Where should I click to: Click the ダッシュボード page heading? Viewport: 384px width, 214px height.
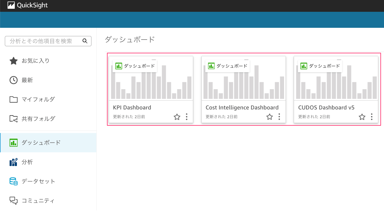[130, 40]
